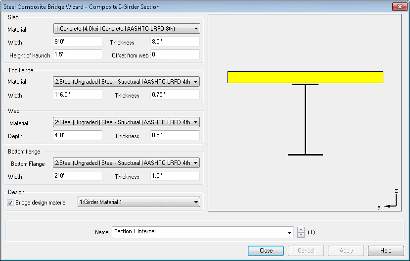Click the Name stepper down arrow

301,235
